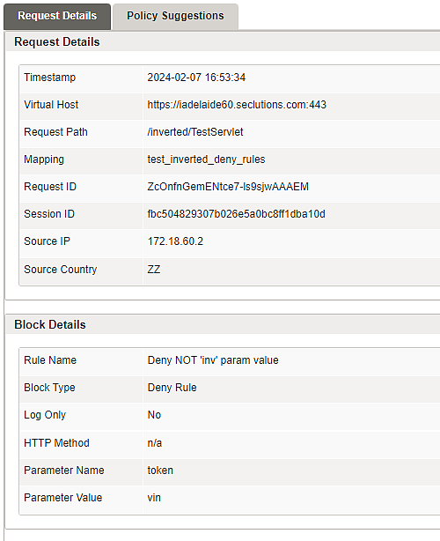The width and height of the screenshot is (440, 541).
Task: Click the Virtual Host URL value
Action: [237, 105]
